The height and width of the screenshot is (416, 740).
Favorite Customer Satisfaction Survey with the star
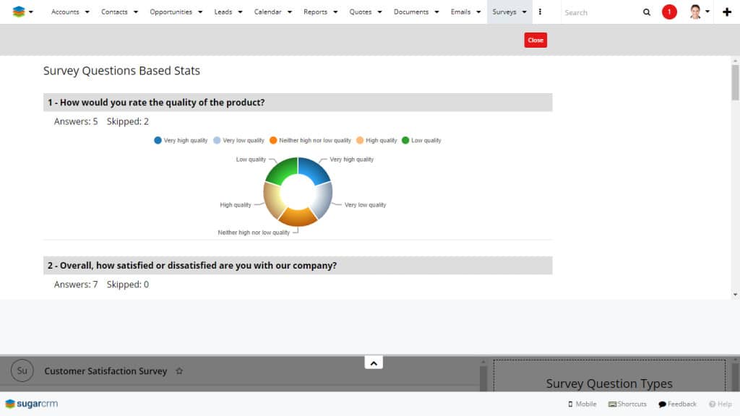pyautogui.click(x=179, y=370)
